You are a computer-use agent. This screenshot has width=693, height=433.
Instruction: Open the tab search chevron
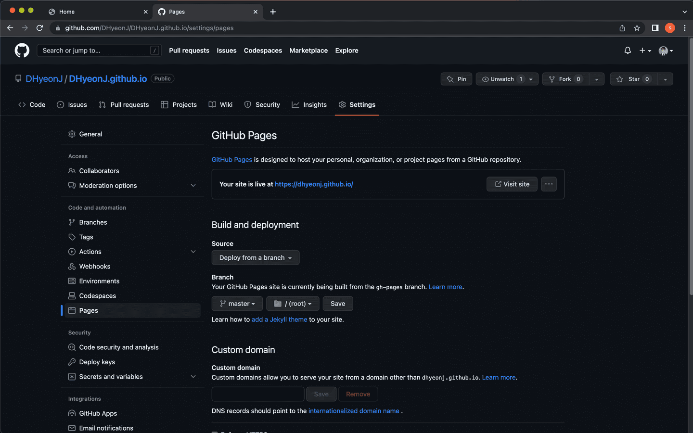684,12
